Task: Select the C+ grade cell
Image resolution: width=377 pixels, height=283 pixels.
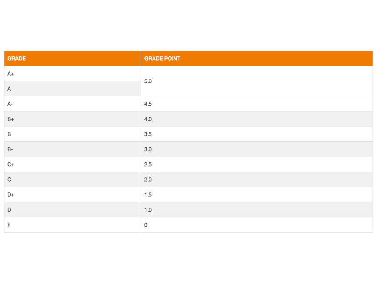Action: (x=11, y=164)
